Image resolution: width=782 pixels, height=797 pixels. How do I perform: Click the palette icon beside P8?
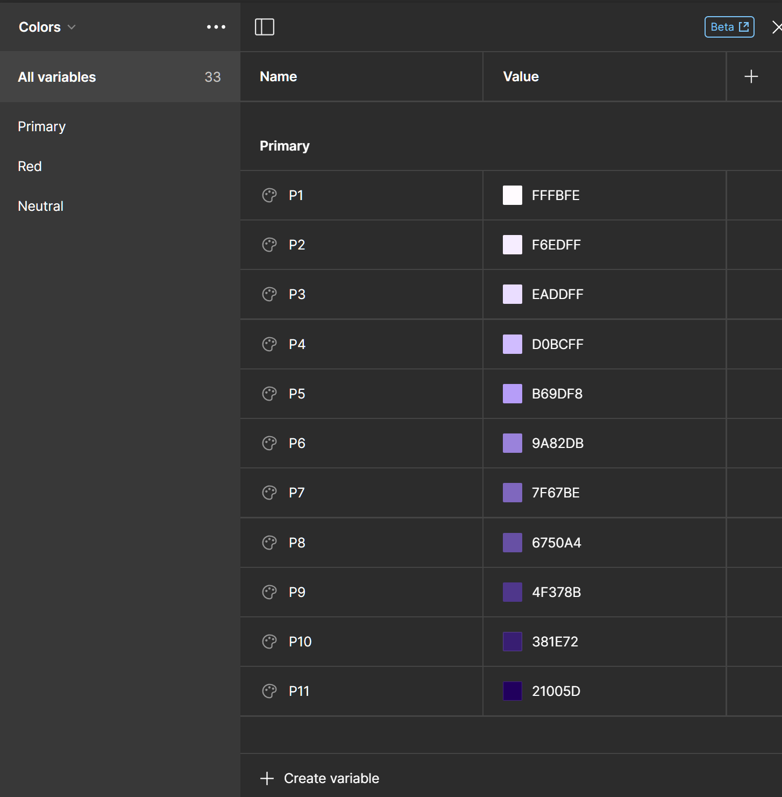point(269,543)
